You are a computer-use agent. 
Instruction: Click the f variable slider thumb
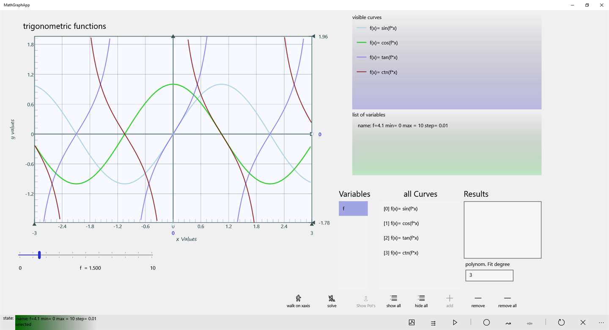[x=39, y=255]
